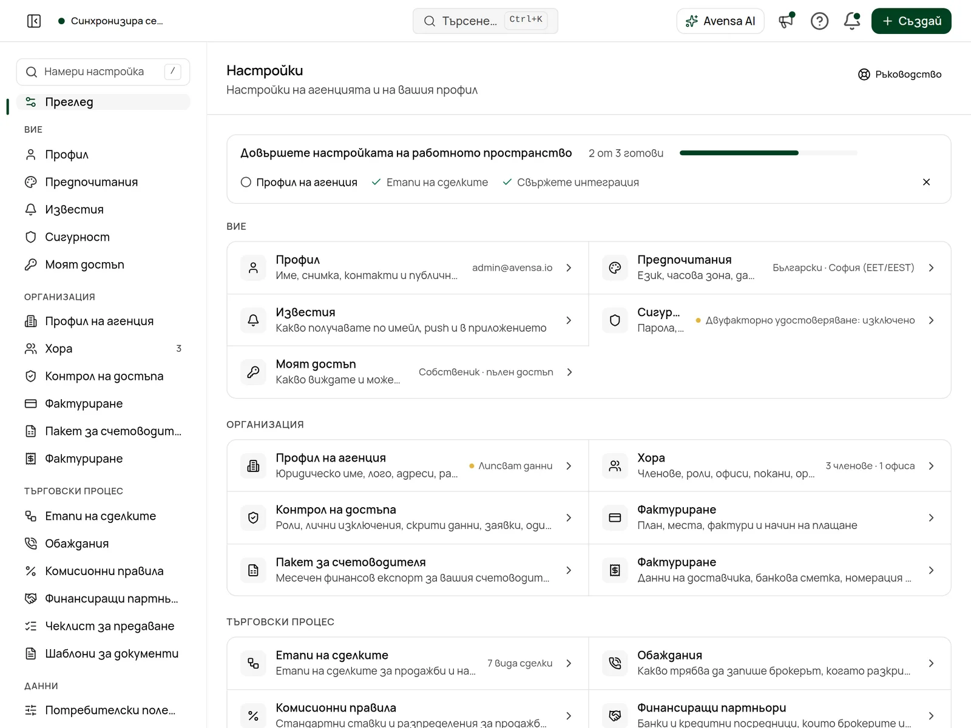
Task: Click the Двуфакторно удостоверяване: изключено status
Action: [x=805, y=320]
